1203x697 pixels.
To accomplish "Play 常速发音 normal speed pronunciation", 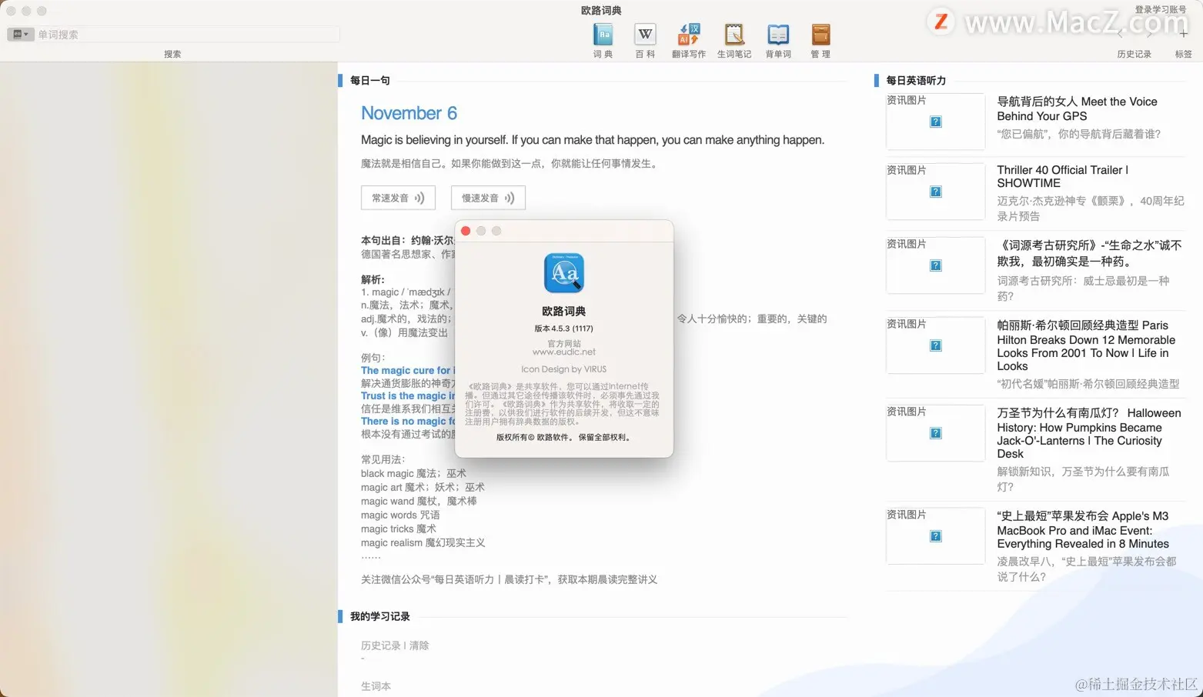I will (x=398, y=198).
